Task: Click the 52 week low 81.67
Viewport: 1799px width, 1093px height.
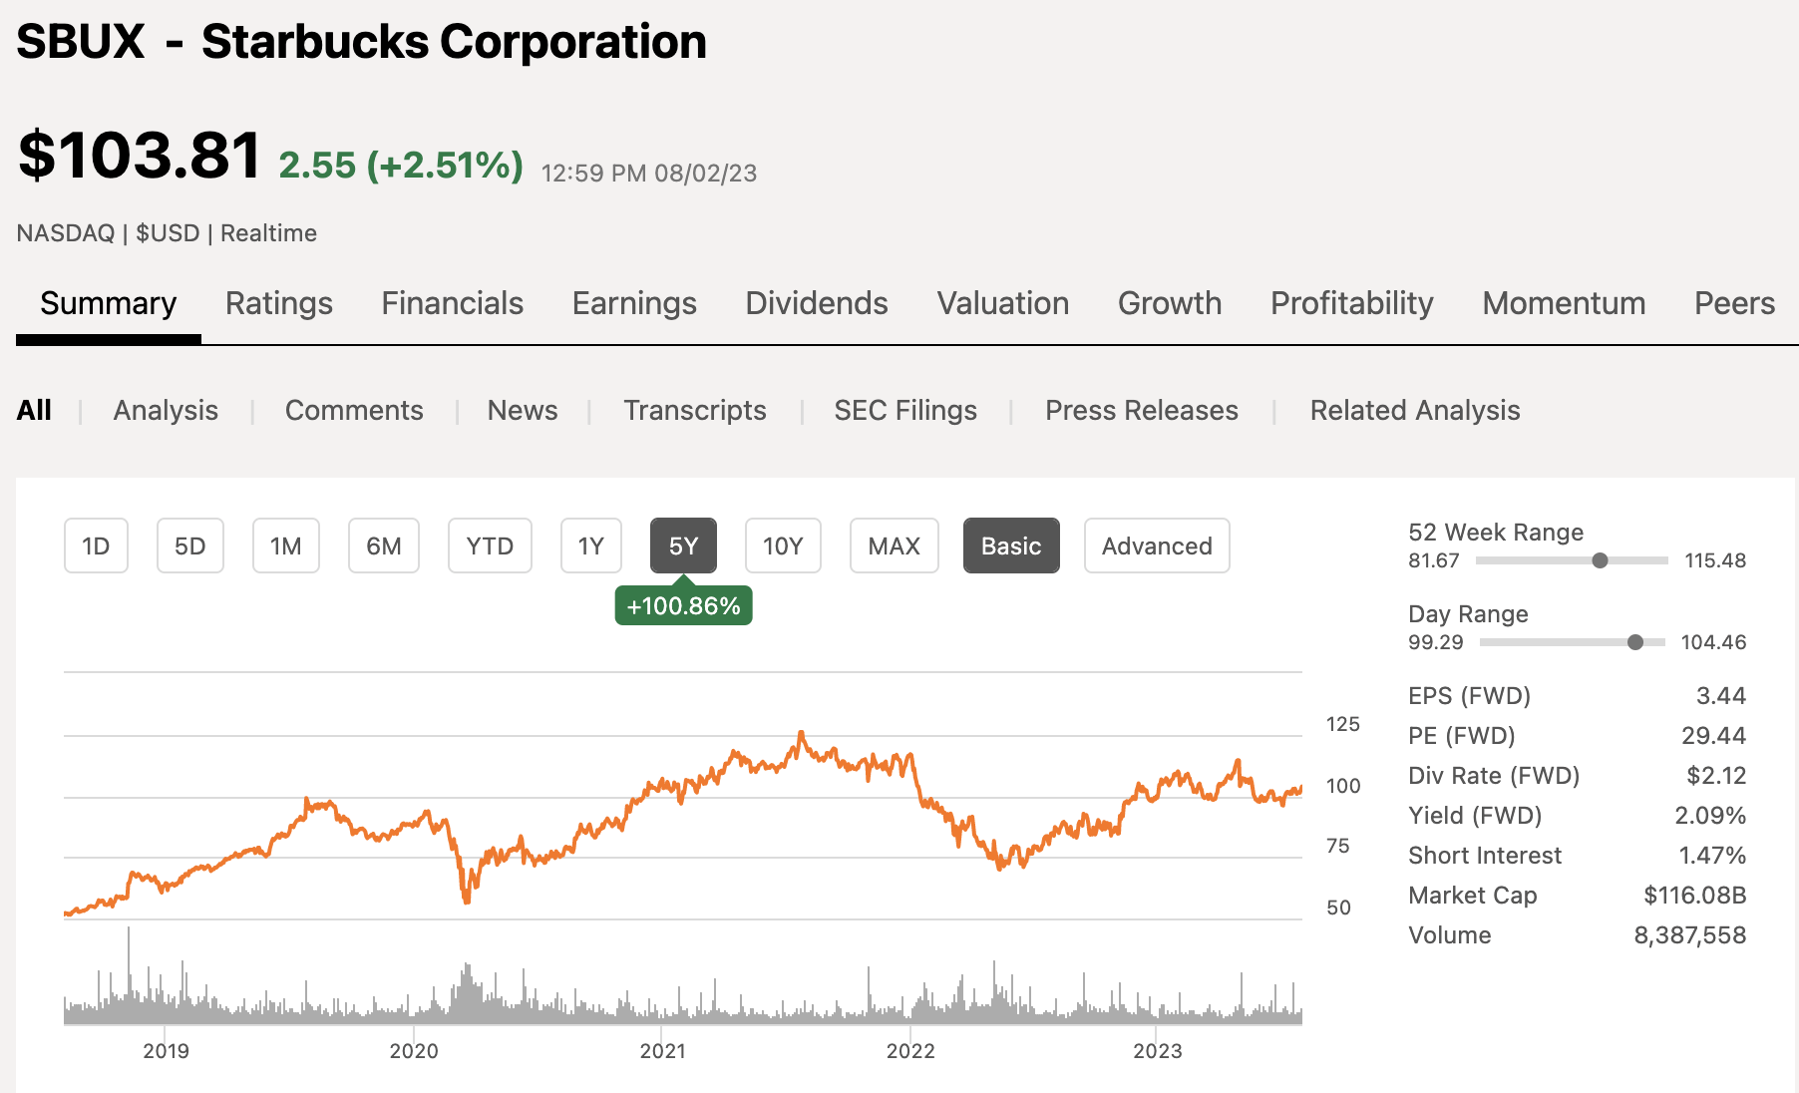Action: tap(1434, 560)
